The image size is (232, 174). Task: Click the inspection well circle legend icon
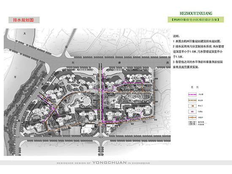[192, 118]
